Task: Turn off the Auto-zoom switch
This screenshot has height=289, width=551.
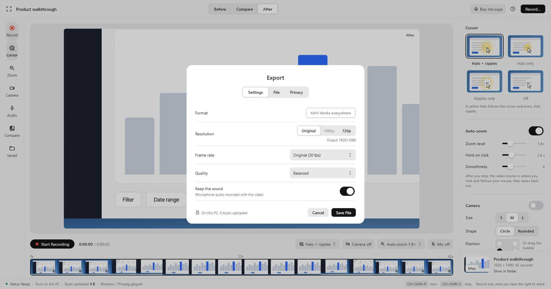Action: (536, 131)
